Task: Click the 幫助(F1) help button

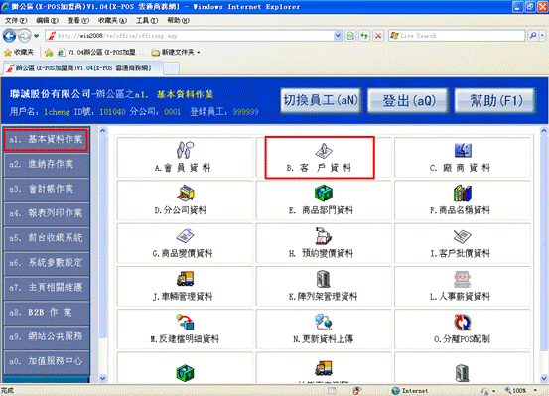Action: pyautogui.click(x=494, y=101)
